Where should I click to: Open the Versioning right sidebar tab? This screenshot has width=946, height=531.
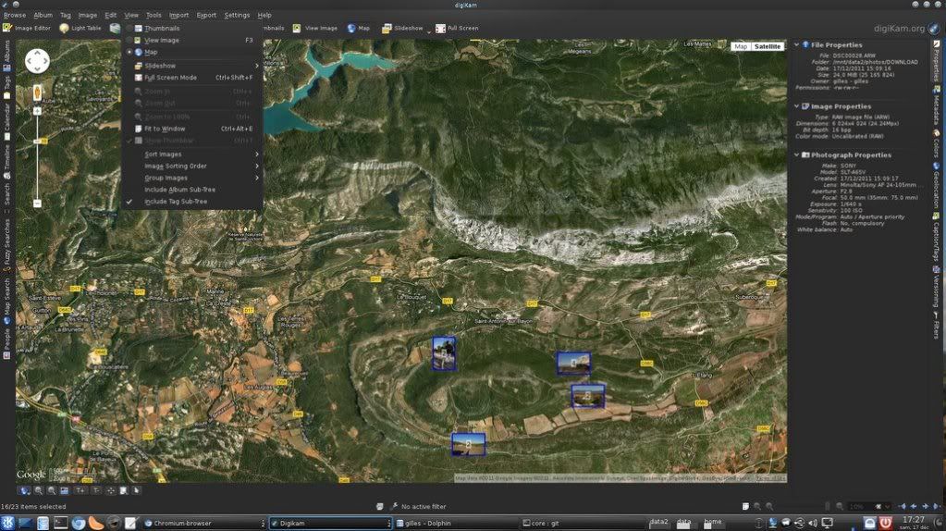[x=937, y=287]
